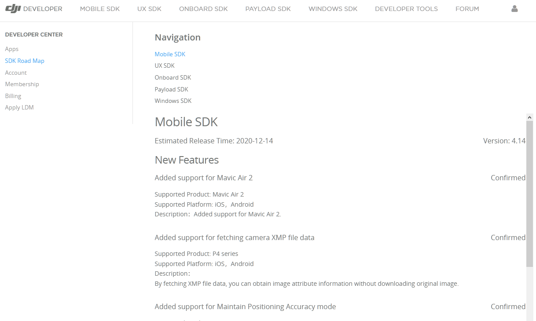Open Membership in the sidebar
This screenshot has height=321, width=536.
[x=22, y=84]
